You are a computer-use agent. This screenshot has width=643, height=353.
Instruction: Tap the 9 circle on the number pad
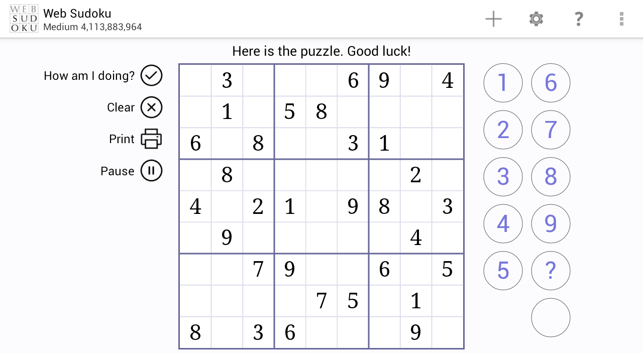(551, 224)
